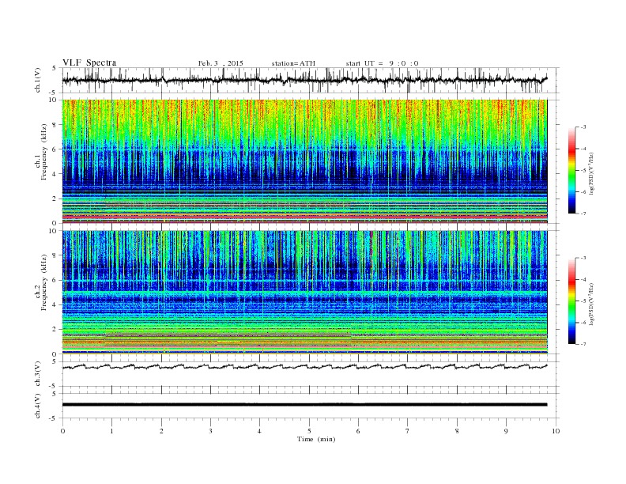626x484 pixels.
Task: Click the time axis tick label "7"
Action: point(408,431)
